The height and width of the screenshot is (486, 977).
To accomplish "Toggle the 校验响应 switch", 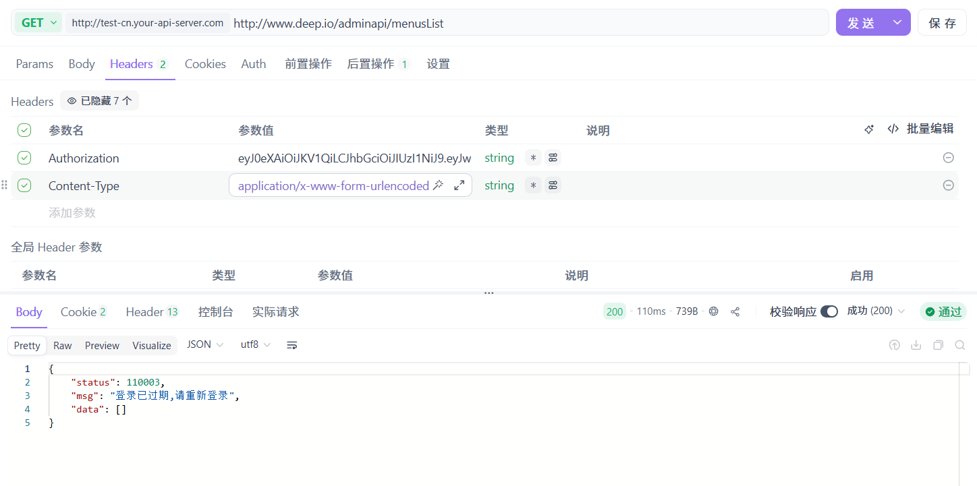I will click(x=829, y=311).
